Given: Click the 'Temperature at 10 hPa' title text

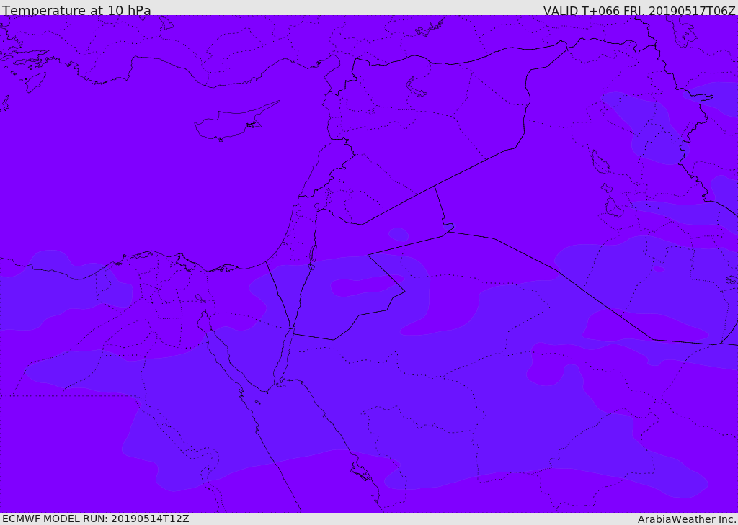Looking at the screenshot, I should (76, 10).
